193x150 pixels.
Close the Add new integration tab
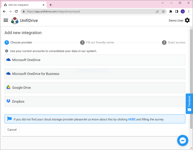point(43,5)
